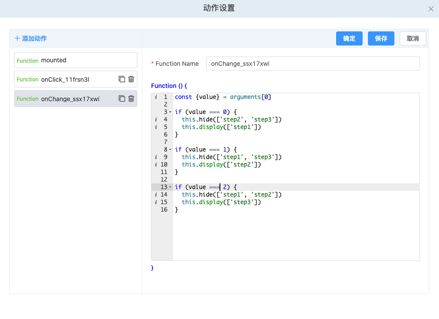Select the mounted function
Image resolution: width=439 pixels, height=319 pixels.
click(76, 60)
